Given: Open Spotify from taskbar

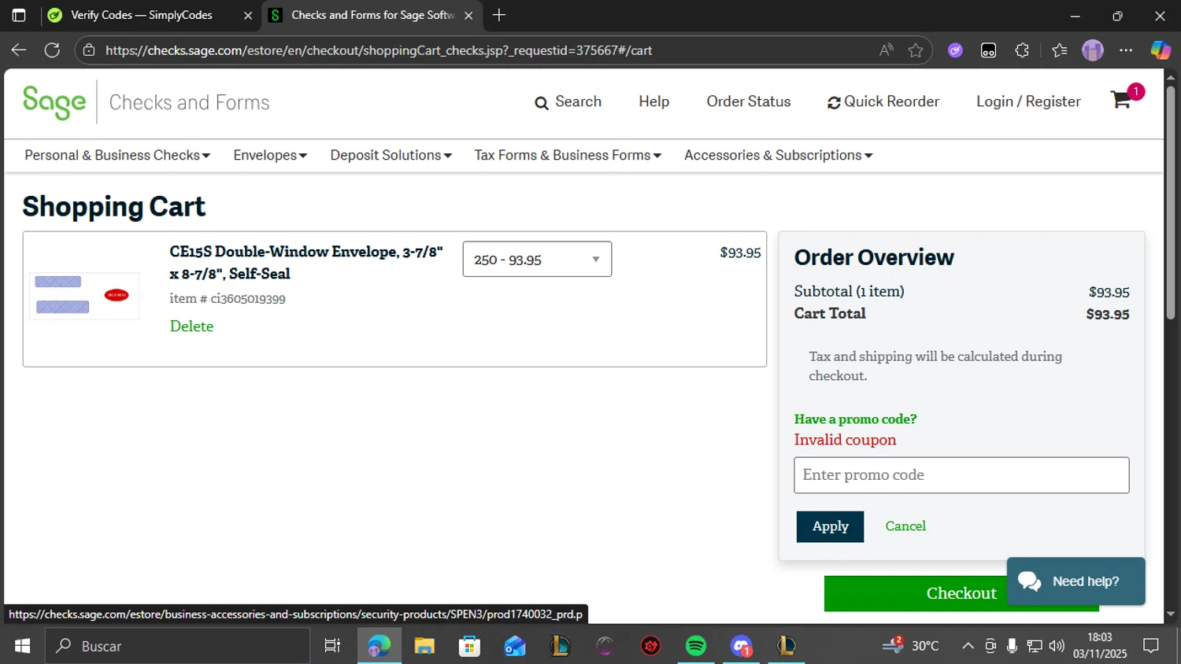Looking at the screenshot, I should 696,646.
